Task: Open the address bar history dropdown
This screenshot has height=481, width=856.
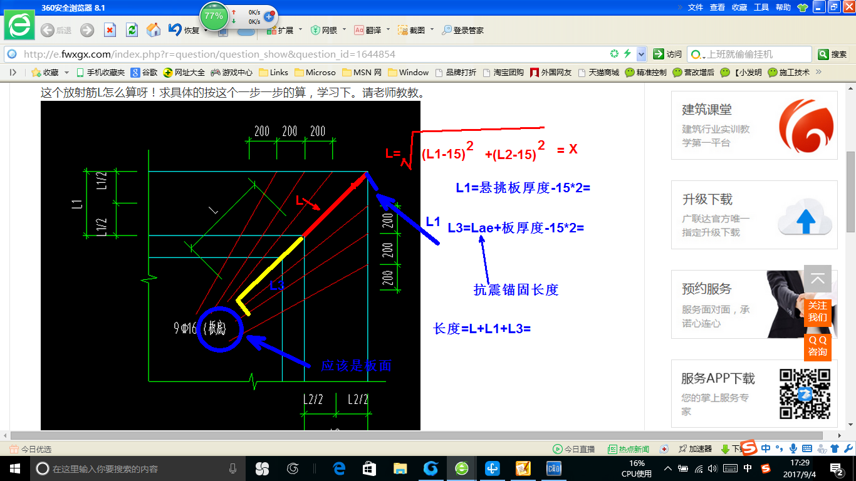Action: 641,54
